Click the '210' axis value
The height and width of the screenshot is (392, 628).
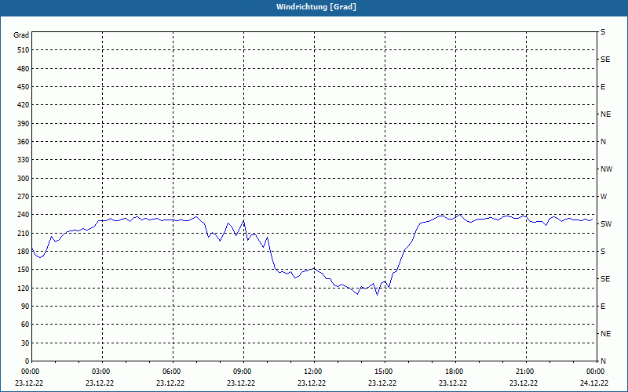pos(24,233)
